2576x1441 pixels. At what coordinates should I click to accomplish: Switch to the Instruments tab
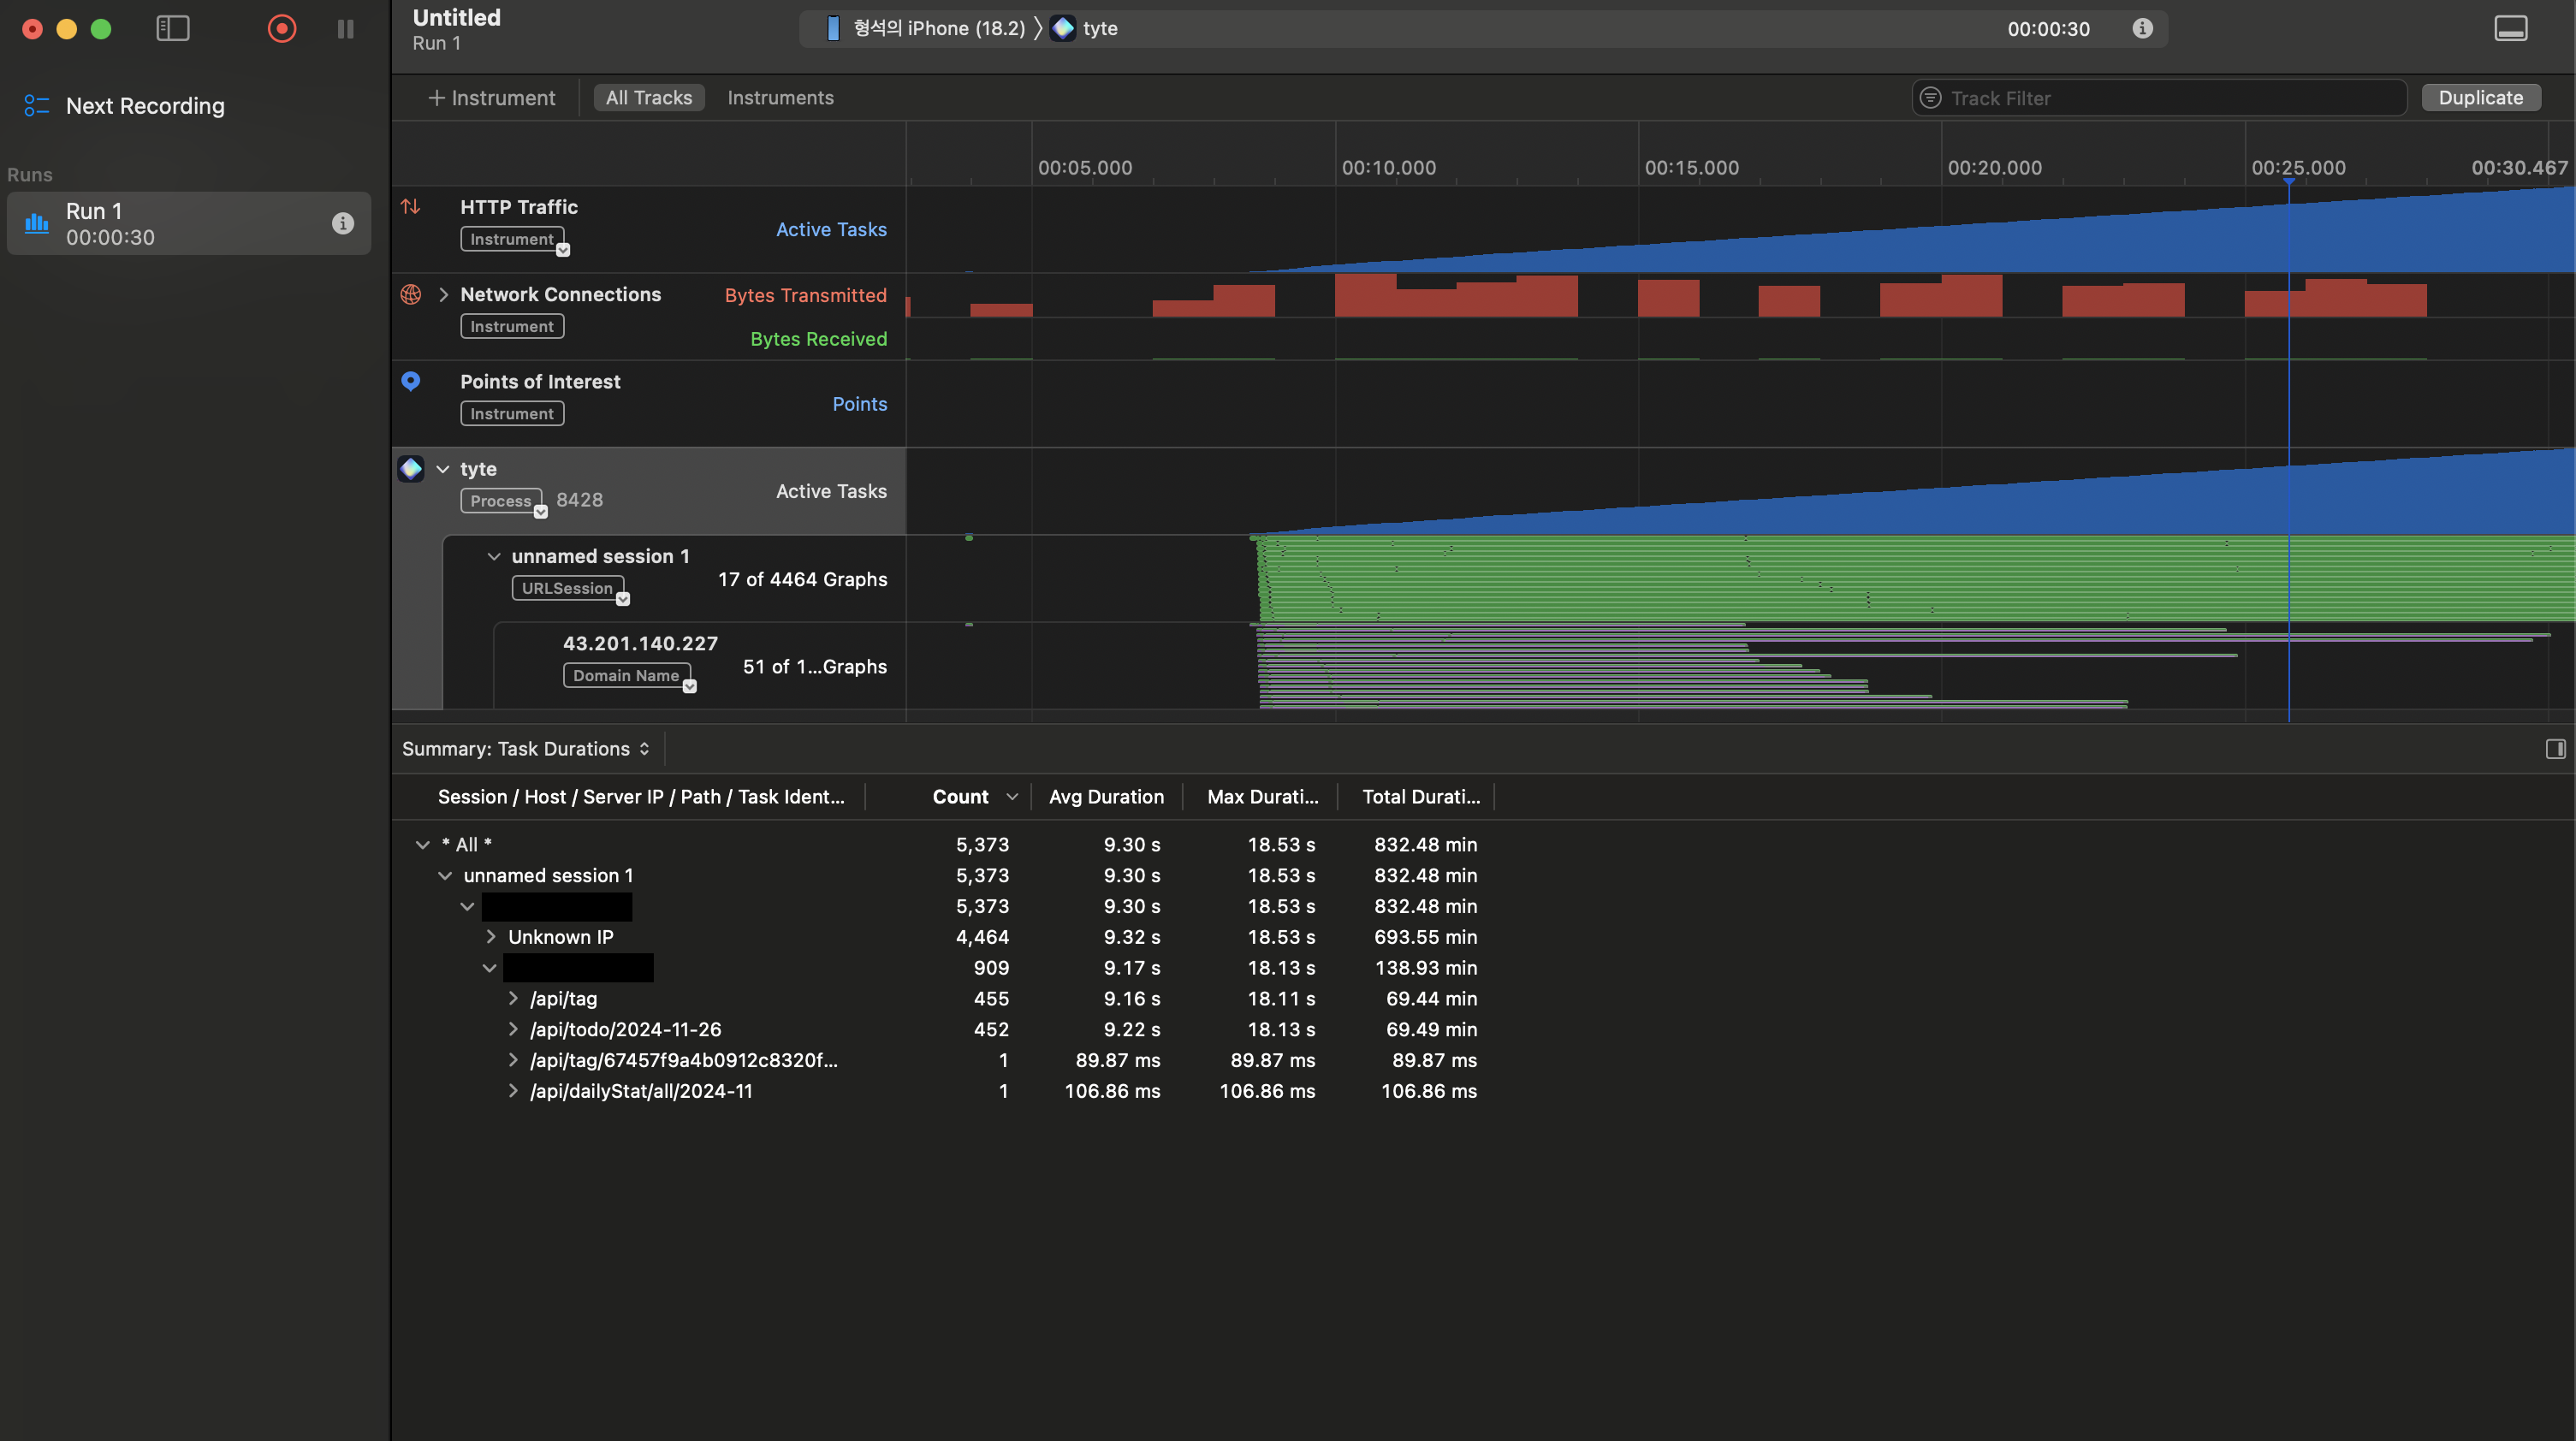click(780, 98)
